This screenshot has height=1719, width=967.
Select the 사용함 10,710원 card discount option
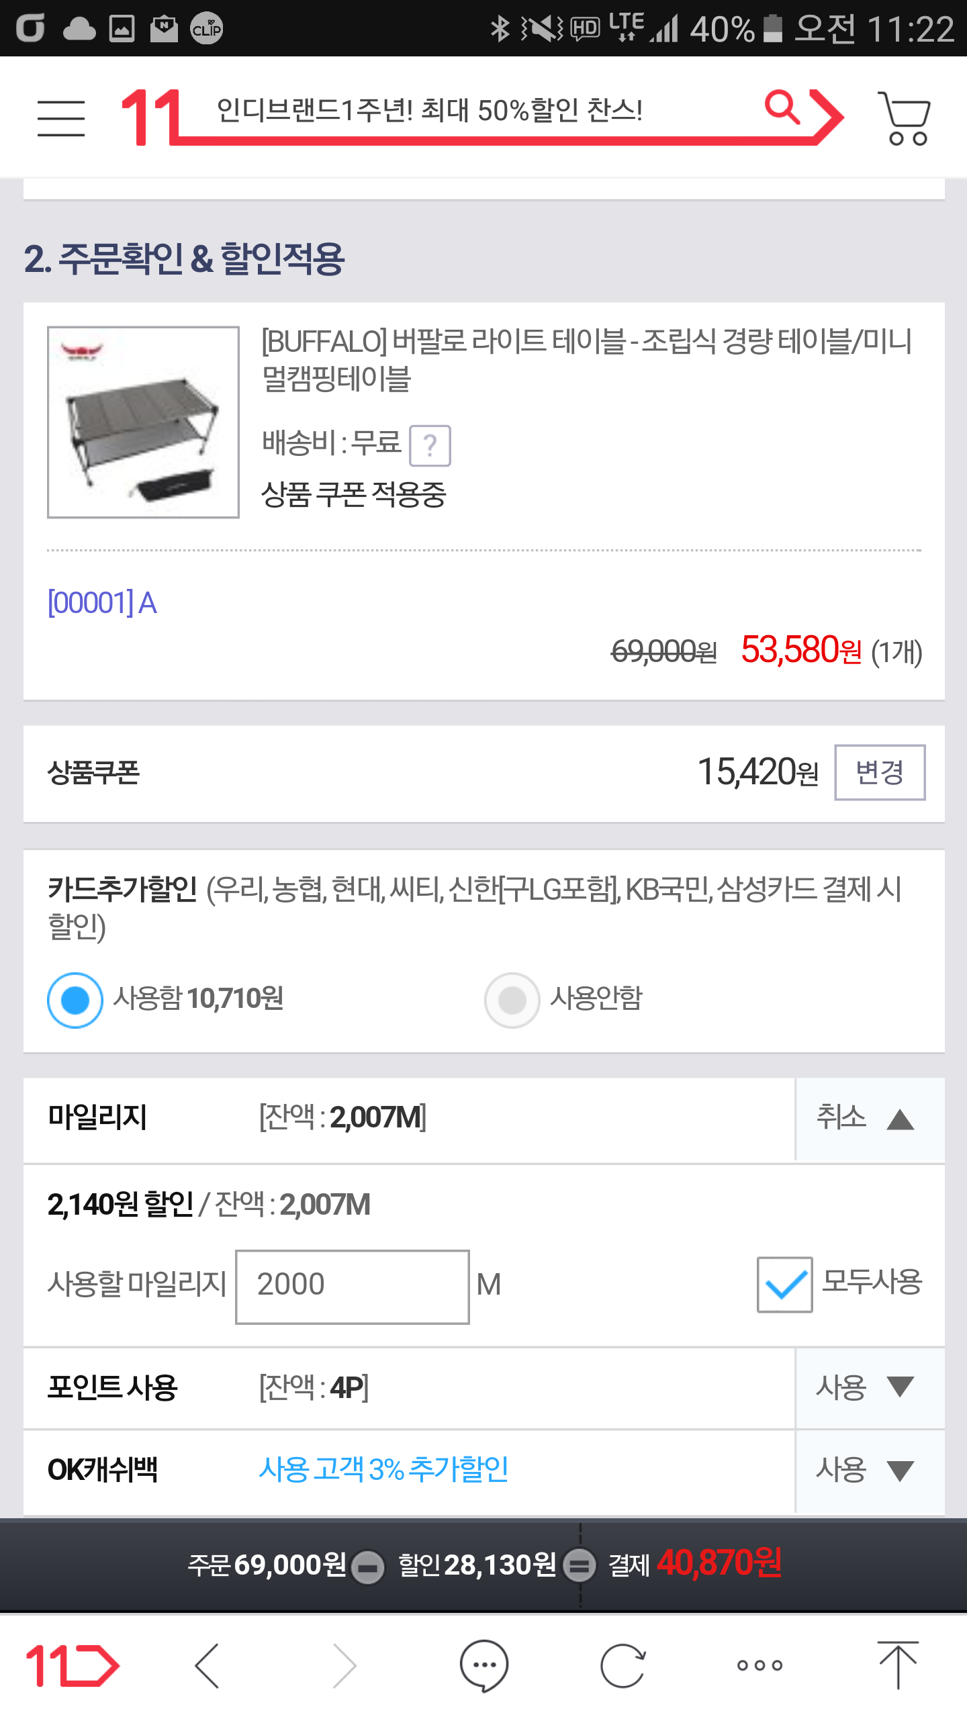click(x=75, y=1000)
